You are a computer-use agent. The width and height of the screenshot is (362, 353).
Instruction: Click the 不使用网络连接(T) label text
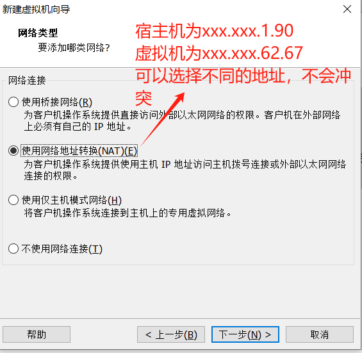62,249
